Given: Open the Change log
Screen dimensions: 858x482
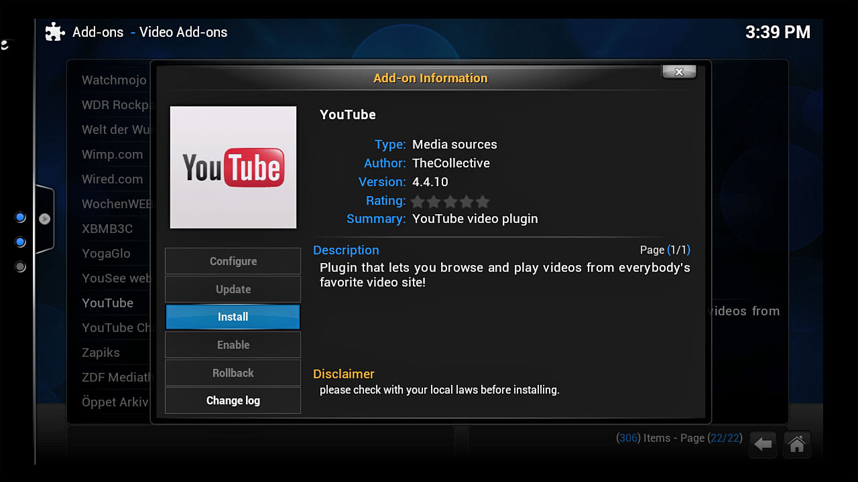Looking at the screenshot, I should [x=233, y=400].
